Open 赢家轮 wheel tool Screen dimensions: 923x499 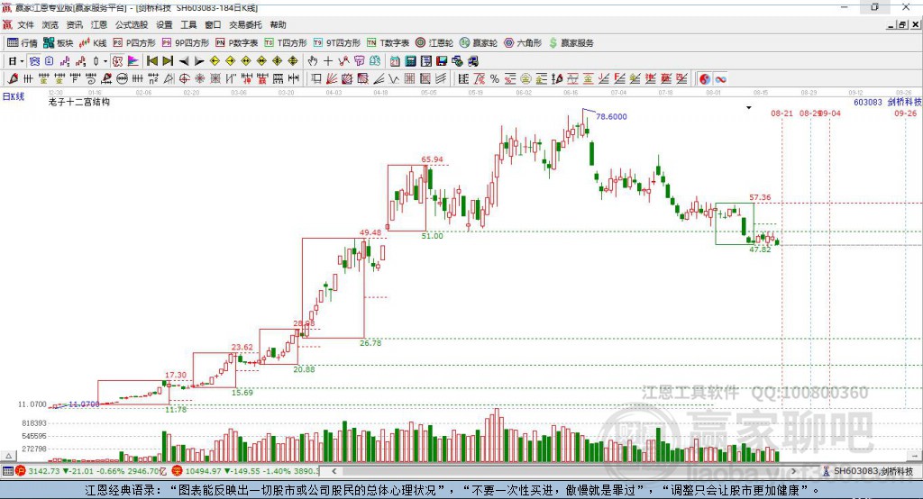[x=479, y=43]
